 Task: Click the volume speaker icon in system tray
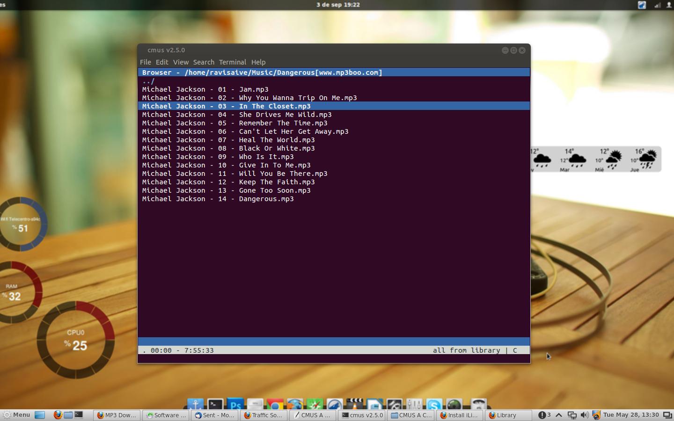click(x=584, y=415)
